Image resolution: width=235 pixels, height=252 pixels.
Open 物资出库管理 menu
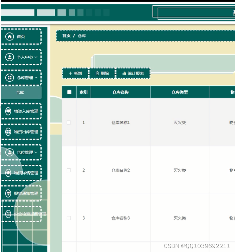coord(21,132)
